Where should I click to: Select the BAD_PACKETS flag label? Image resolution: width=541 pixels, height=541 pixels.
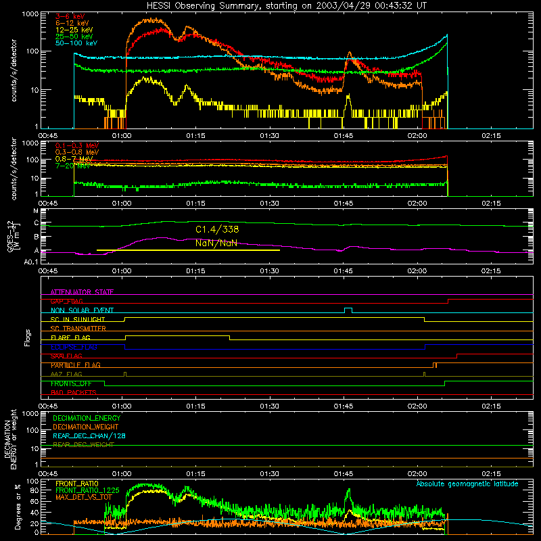click(x=74, y=393)
